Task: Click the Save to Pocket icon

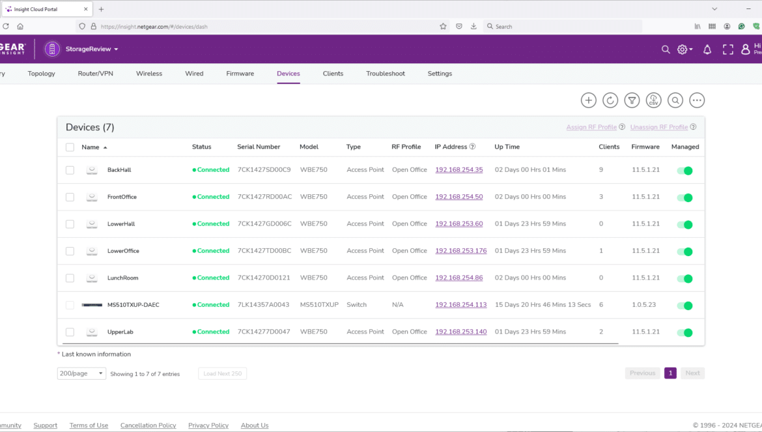Action: (x=459, y=26)
